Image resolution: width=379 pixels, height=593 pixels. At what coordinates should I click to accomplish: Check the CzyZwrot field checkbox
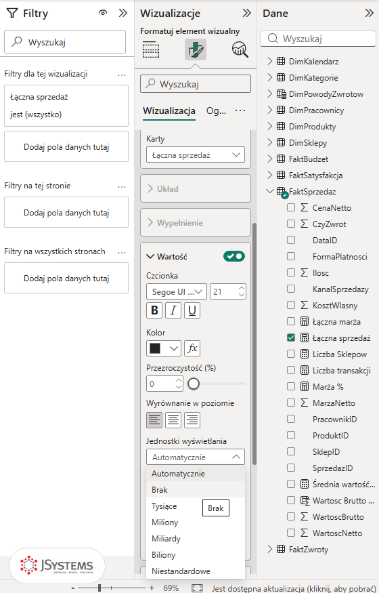pos(290,224)
